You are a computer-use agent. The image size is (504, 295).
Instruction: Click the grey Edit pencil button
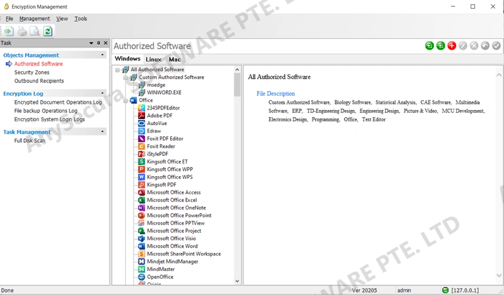click(463, 46)
